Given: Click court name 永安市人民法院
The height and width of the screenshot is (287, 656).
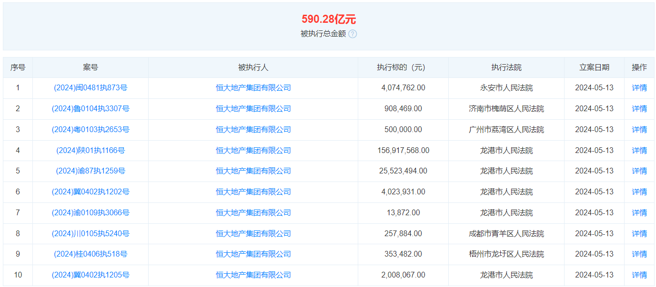Looking at the screenshot, I should click(506, 88).
